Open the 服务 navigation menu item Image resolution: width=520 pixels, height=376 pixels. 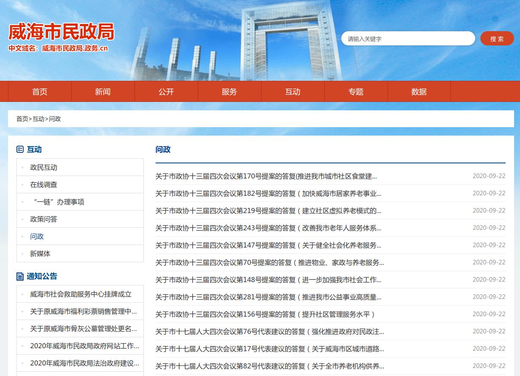coord(229,92)
